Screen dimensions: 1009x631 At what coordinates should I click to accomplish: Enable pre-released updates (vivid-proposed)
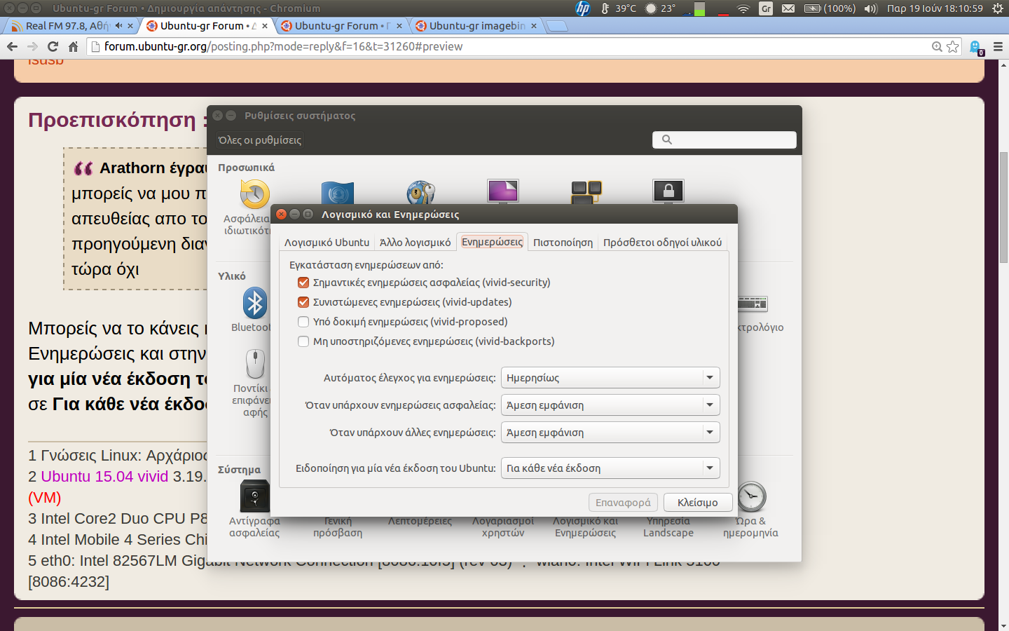[x=303, y=322]
